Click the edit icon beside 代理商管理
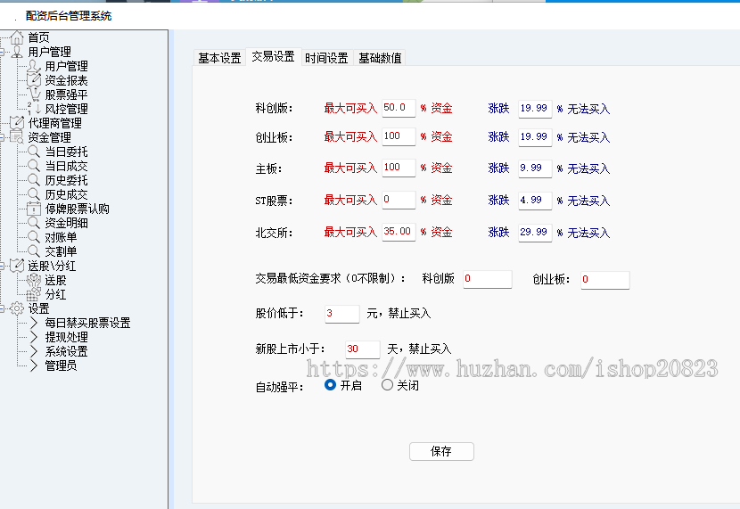 [x=17, y=123]
